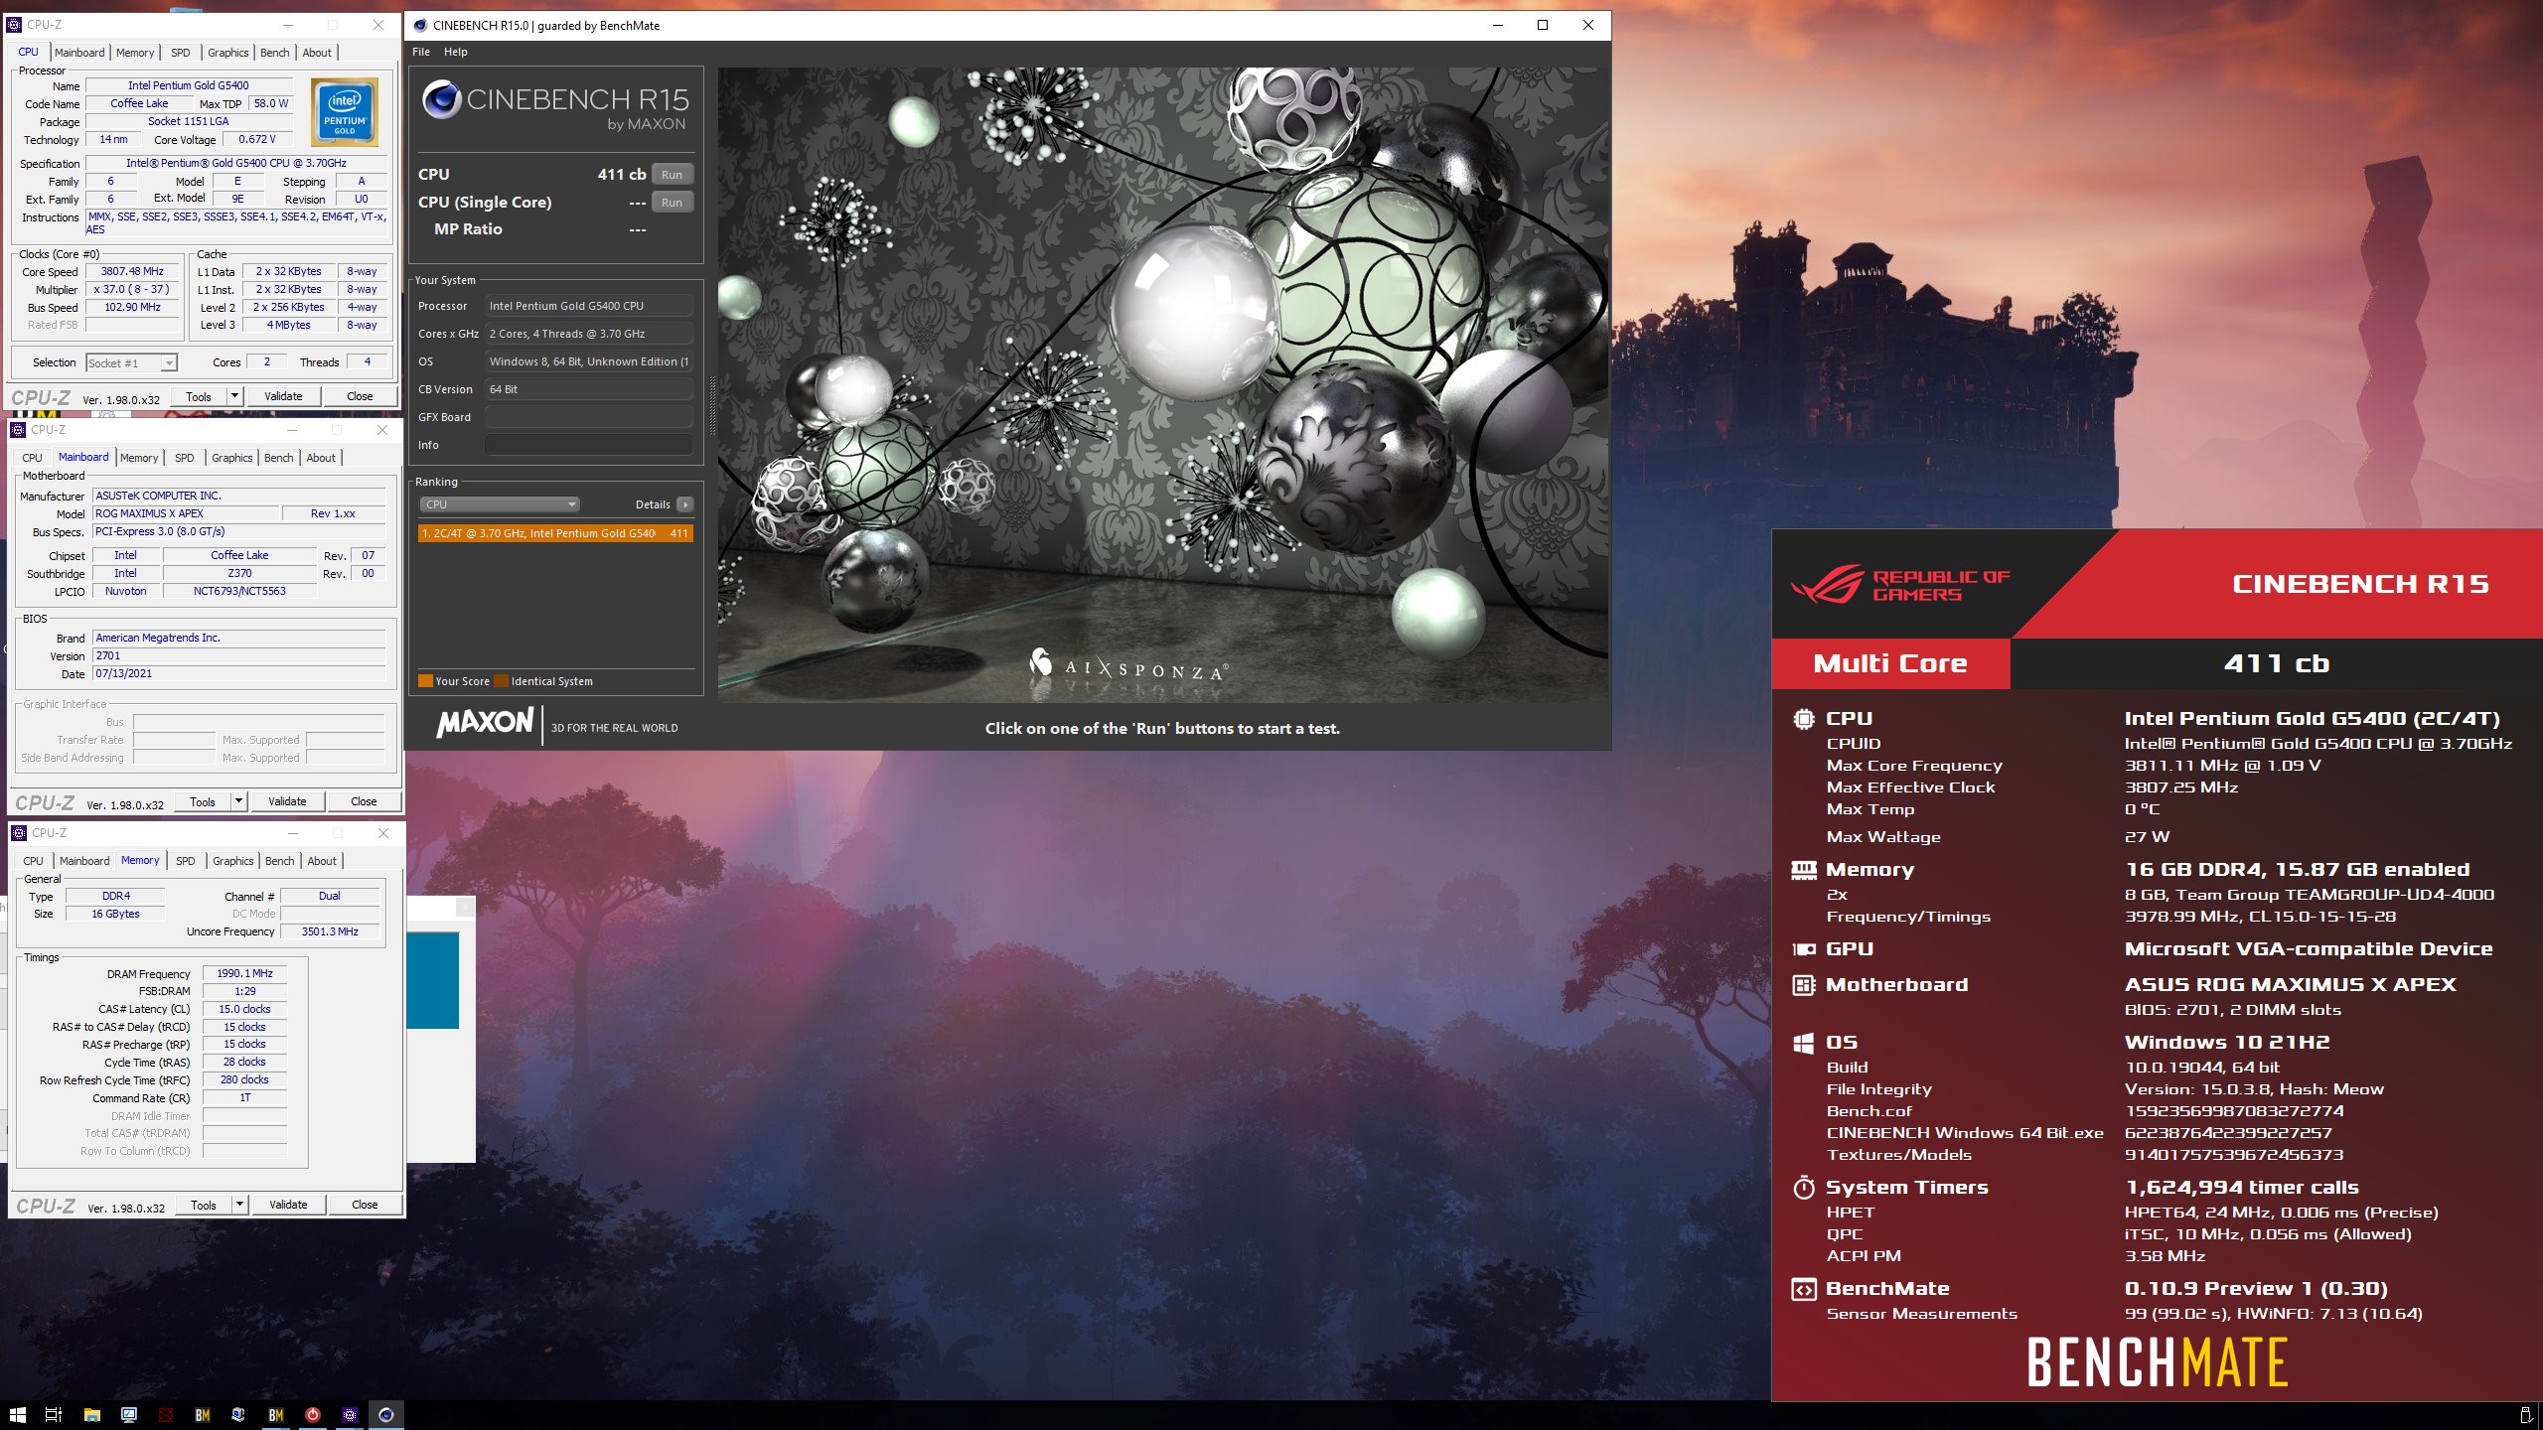
Task: Click the title bar icon of the CPU-Z Memory window
Action: [x=19, y=833]
